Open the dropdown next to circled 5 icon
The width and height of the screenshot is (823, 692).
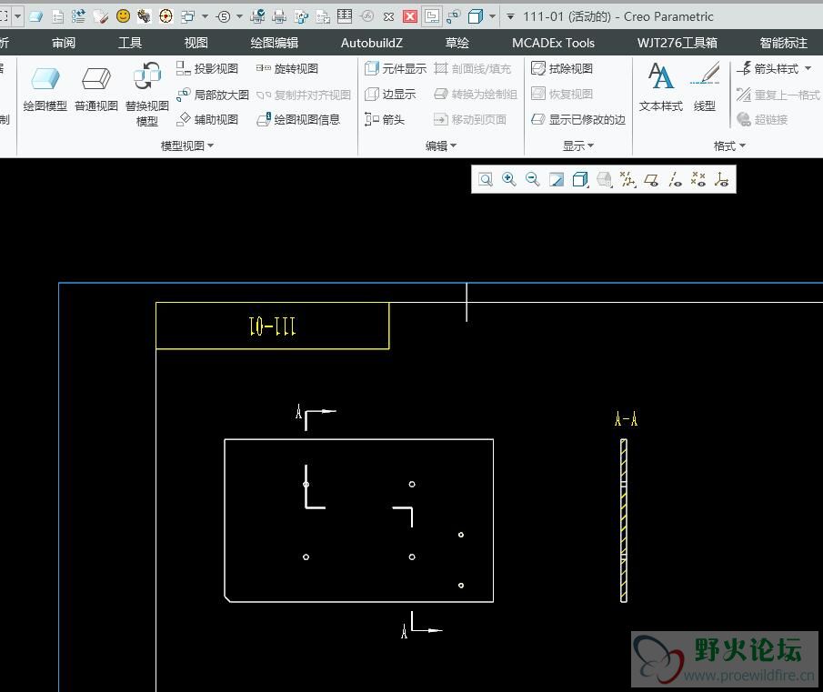coord(239,16)
